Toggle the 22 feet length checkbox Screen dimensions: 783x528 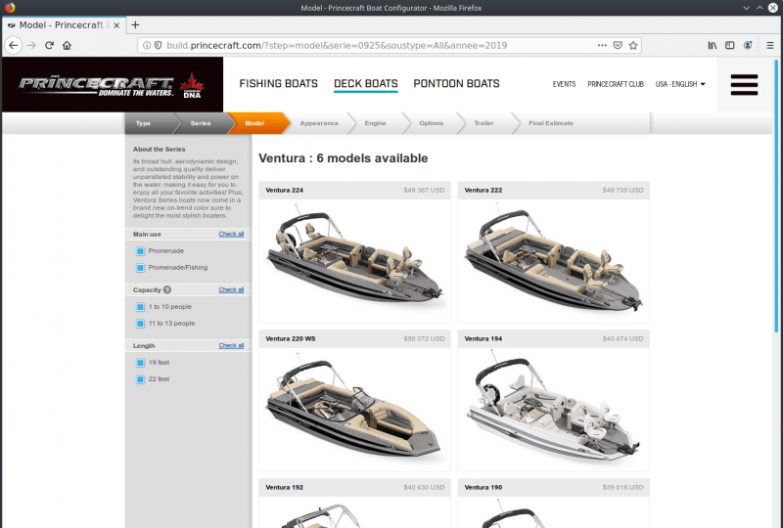click(140, 379)
